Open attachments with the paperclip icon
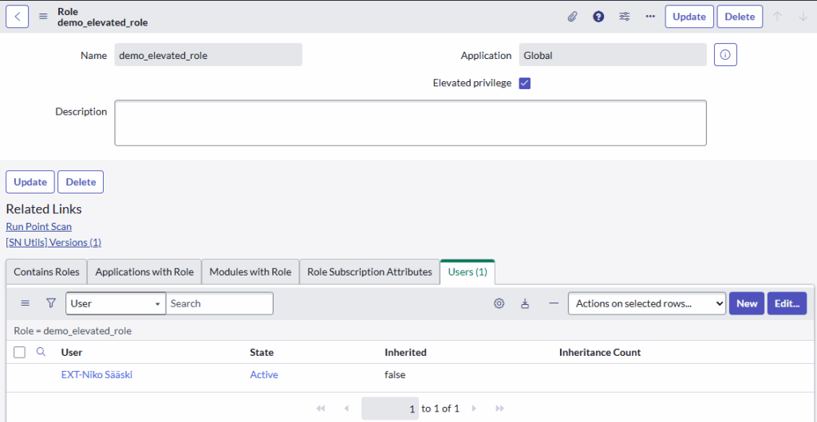The height and width of the screenshot is (422, 817). click(572, 17)
